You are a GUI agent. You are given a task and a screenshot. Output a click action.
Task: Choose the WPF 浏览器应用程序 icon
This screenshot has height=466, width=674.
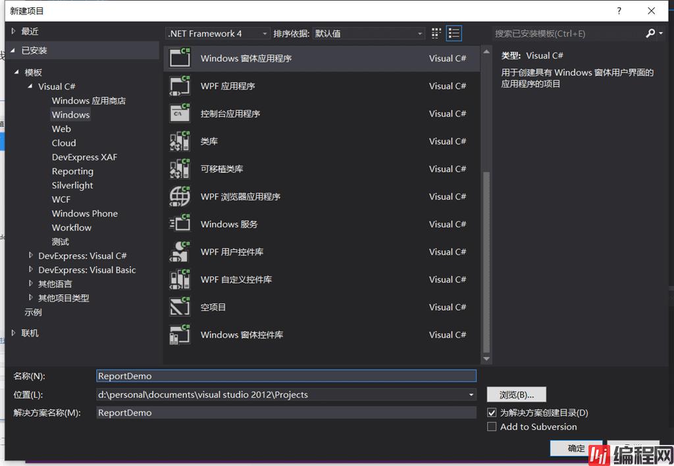click(x=180, y=197)
